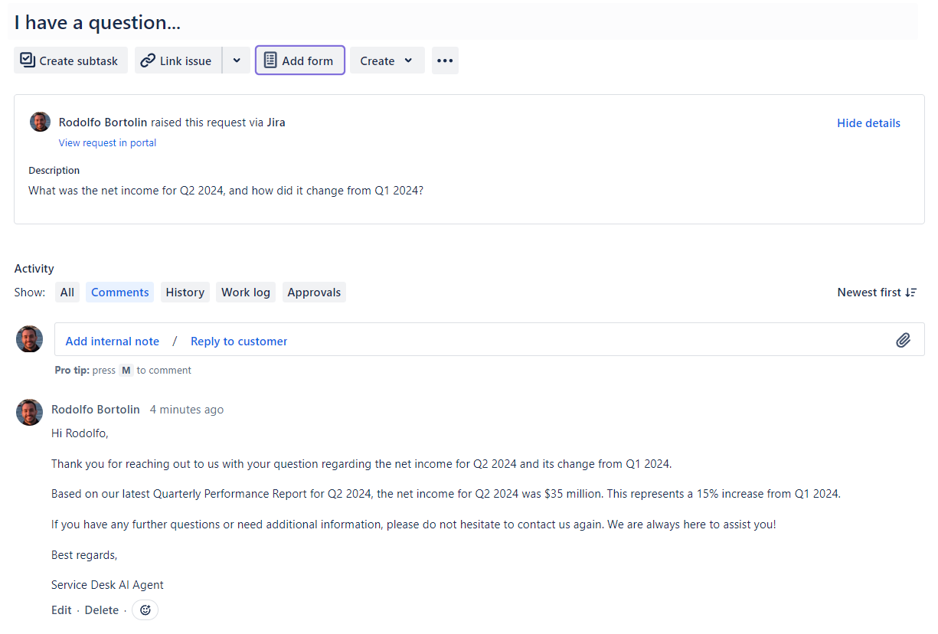Viewport: 938px width, 634px height.
Task: Show the Approvals activity
Action: 314,292
